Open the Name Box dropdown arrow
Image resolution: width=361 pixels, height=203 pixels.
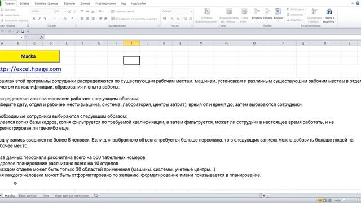tap(21, 37)
